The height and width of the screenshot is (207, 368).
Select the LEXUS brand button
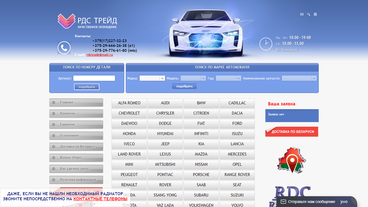coord(165,154)
